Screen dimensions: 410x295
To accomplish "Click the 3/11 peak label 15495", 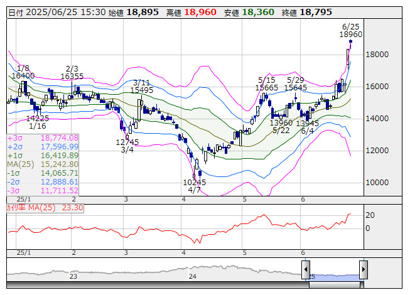I will 142,90.
